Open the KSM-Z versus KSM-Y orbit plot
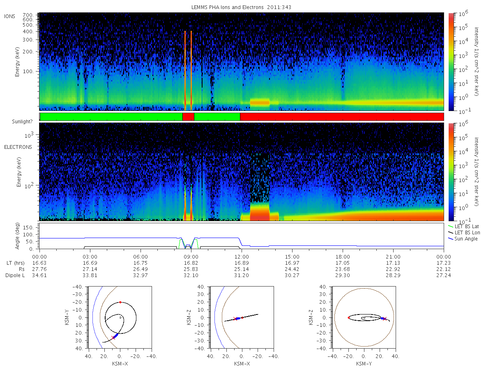Image resolution: width=493 pixels, height=370 pixels. (x=364, y=317)
